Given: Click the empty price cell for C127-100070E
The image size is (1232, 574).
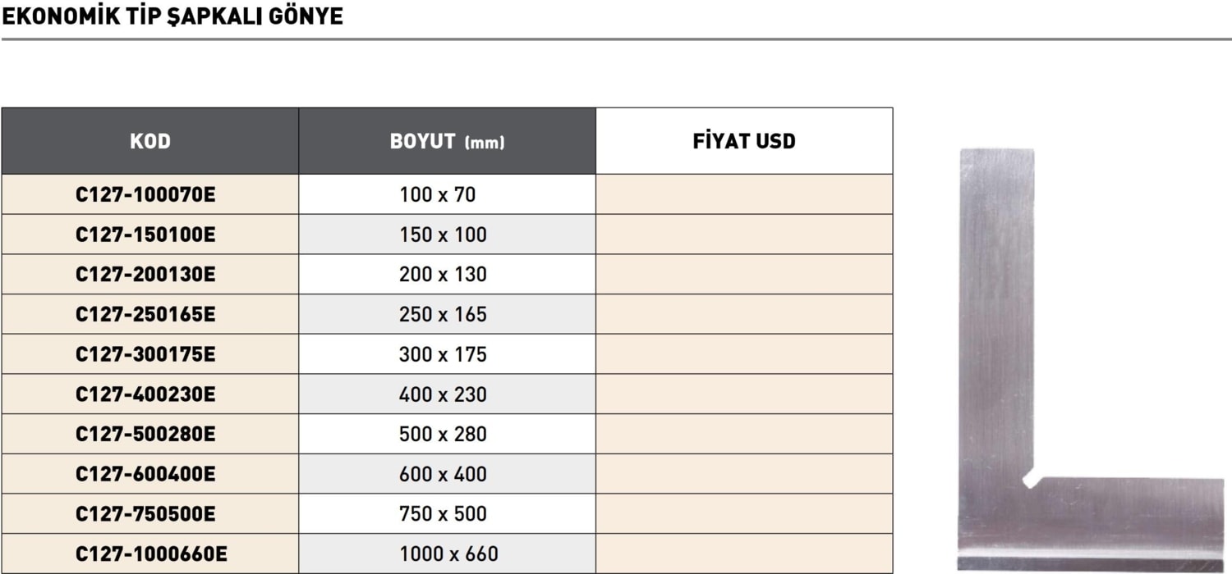Looking at the screenshot, I should pos(744,195).
